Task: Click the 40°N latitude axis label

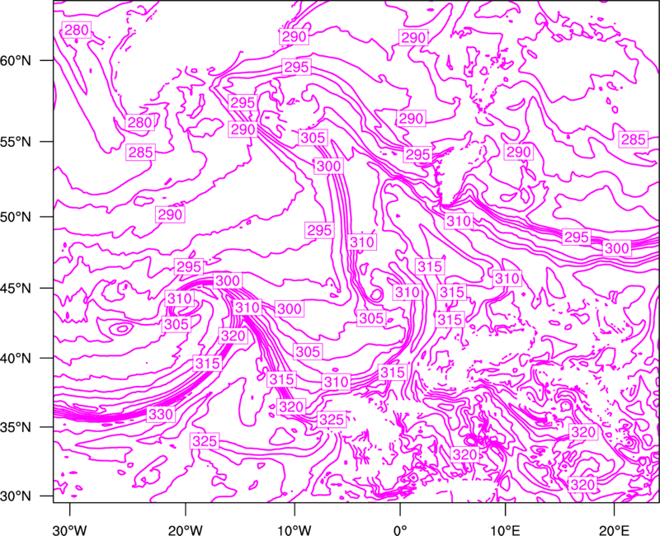Action: click(x=16, y=359)
